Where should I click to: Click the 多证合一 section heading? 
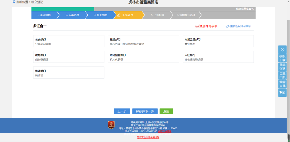(40, 26)
